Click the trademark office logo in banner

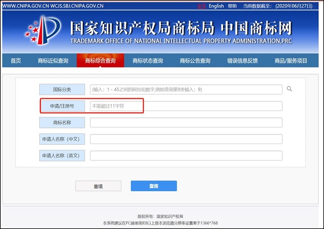tap(43, 30)
